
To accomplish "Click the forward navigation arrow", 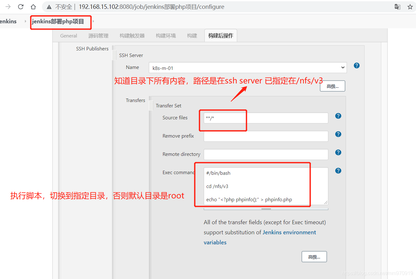I will tap(8, 7).
